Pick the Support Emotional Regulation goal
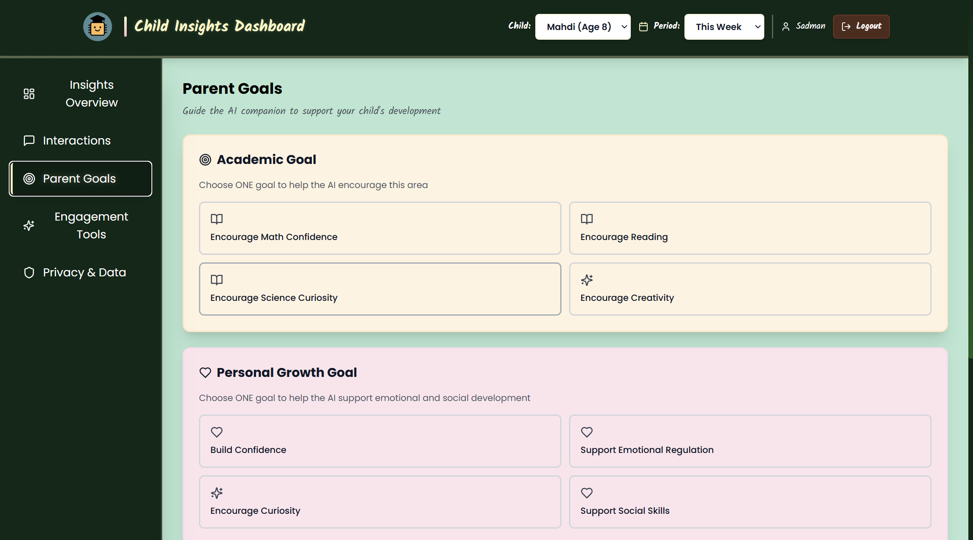This screenshot has height=540, width=973. pos(750,441)
